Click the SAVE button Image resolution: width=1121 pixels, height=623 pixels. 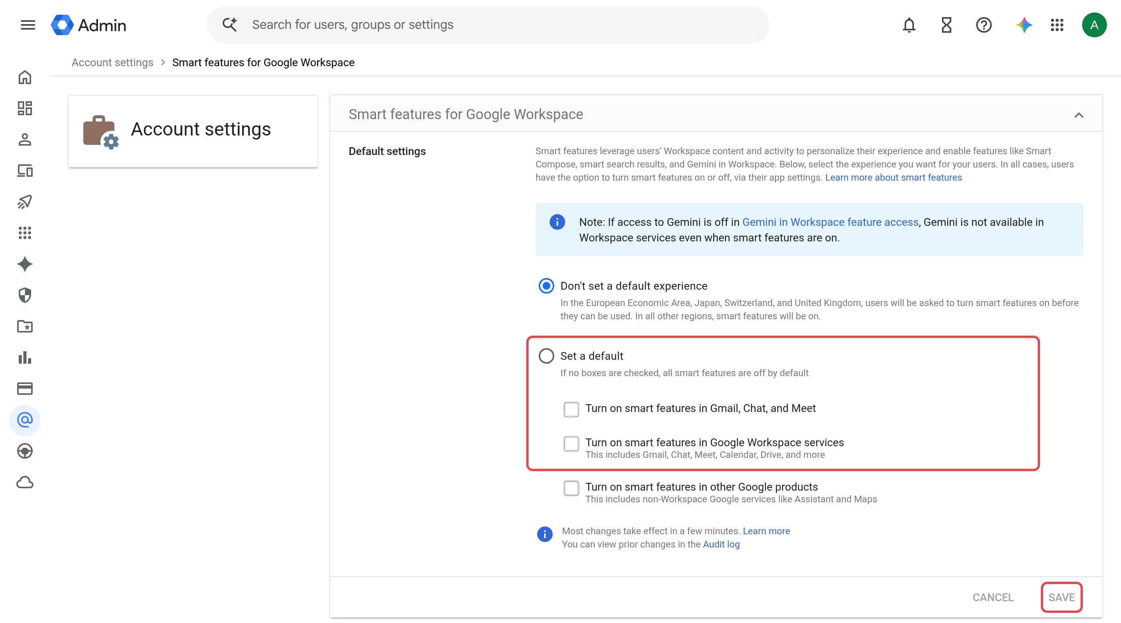pyautogui.click(x=1061, y=597)
